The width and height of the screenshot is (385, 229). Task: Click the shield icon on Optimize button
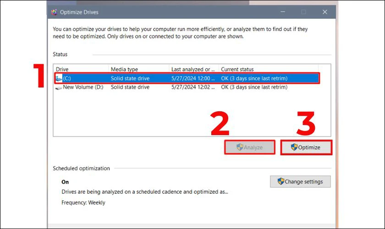click(x=294, y=147)
